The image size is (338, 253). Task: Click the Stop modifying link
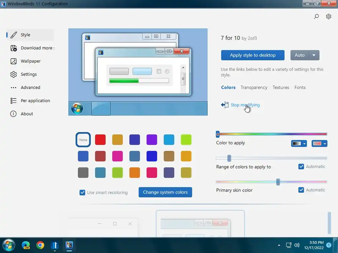pos(245,105)
